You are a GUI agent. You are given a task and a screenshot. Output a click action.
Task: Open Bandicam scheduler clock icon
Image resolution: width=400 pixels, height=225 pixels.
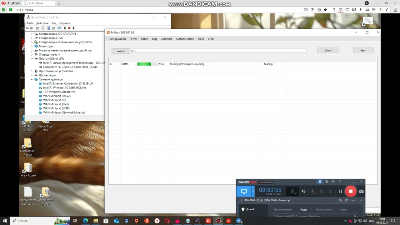[333, 182]
